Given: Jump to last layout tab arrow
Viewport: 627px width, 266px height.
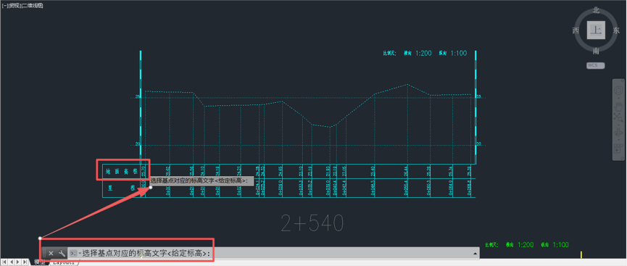Looking at the screenshot, I should (25, 262).
